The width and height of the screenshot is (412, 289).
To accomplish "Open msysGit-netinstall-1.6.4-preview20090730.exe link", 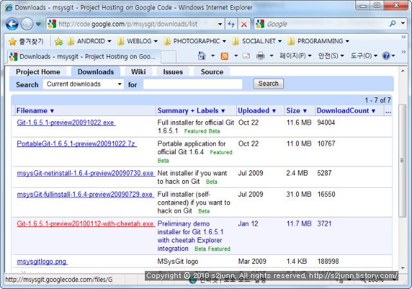I will tap(86, 173).
